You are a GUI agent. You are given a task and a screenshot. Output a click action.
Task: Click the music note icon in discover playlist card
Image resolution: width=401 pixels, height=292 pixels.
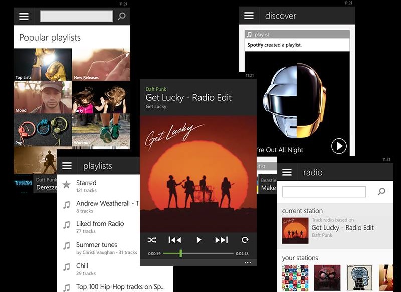pos(249,34)
